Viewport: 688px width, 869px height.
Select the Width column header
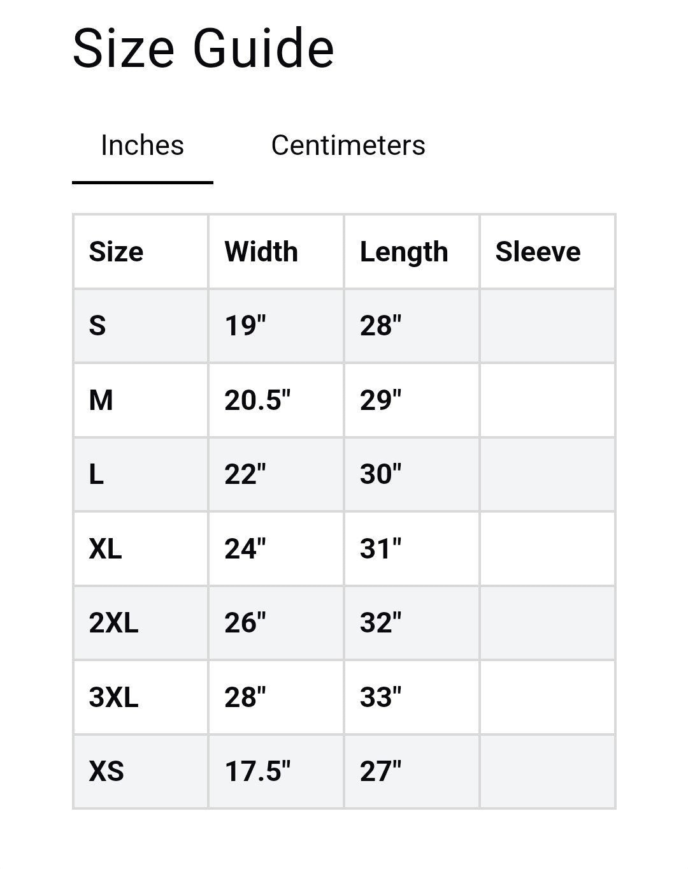261,252
